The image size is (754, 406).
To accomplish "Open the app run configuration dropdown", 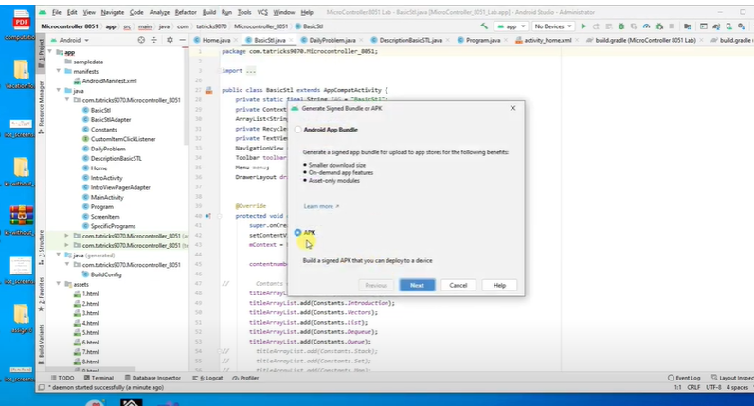I will (511, 26).
